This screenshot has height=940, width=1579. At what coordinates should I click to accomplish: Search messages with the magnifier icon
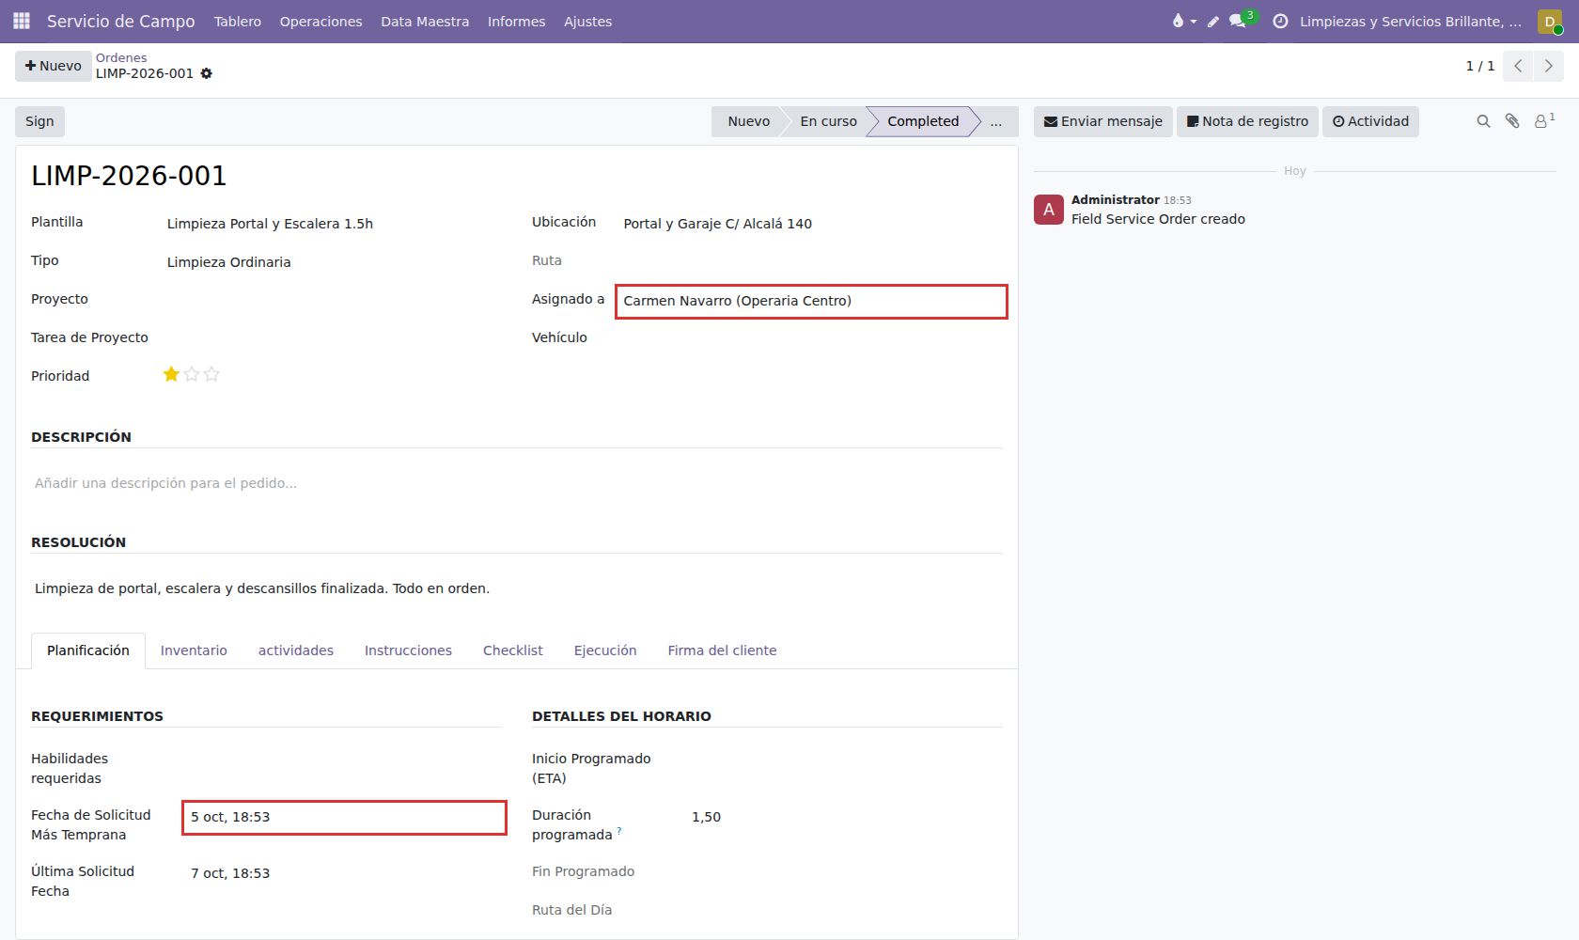pyautogui.click(x=1483, y=121)
